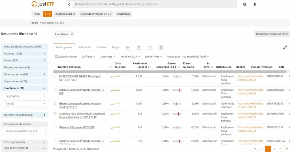Select iShares UK Property row checkbox

pos(55,127)
